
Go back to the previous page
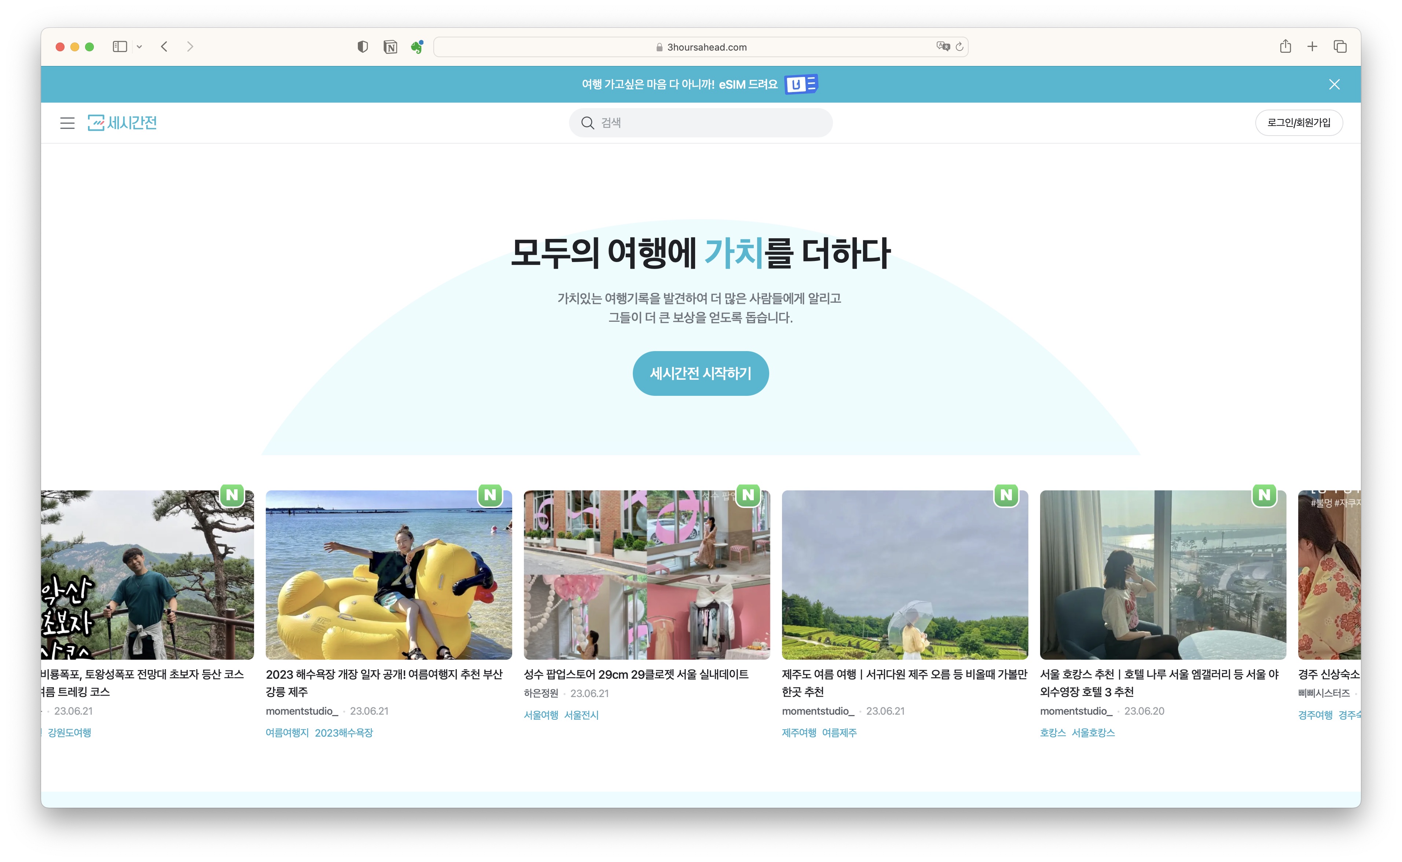[x=164, y=47]
